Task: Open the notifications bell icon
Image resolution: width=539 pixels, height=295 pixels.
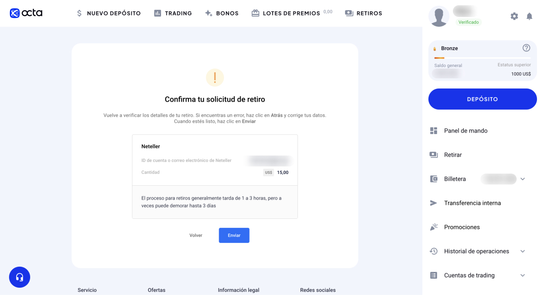Action: 529,16
